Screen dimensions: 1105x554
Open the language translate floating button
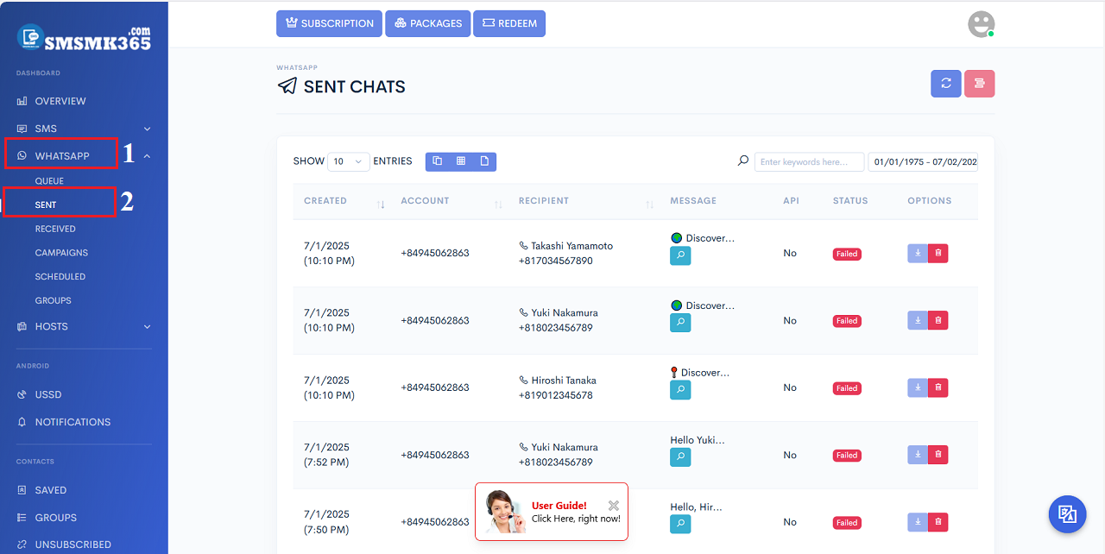1067,514
